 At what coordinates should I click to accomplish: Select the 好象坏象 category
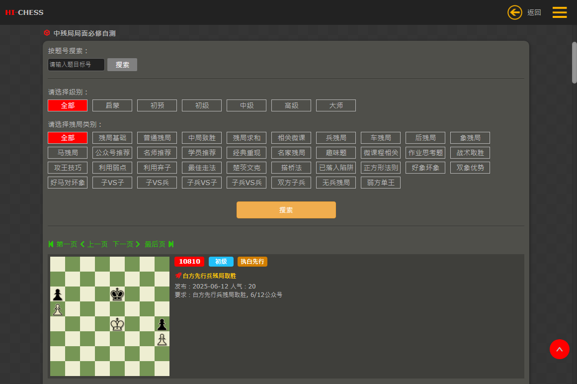point(425,168)
